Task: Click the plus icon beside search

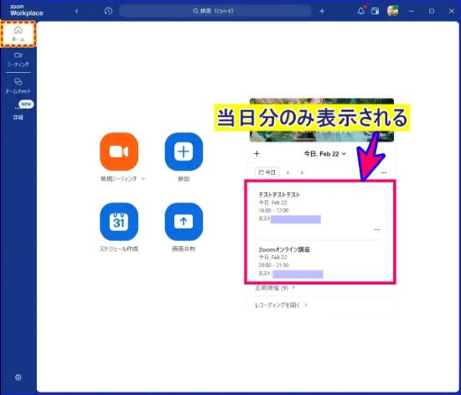Action: [x=322, y=11]
